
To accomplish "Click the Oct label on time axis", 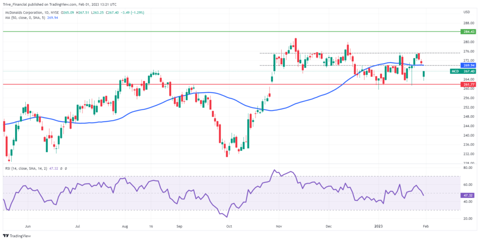I will pyautogui.click(x=229, y=227).
